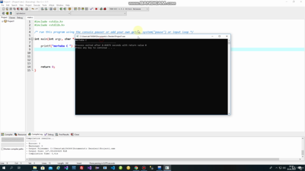The image size is (305, 171).
Task: Click the compile log horizontal scrollbar
Action: point(163,159)
